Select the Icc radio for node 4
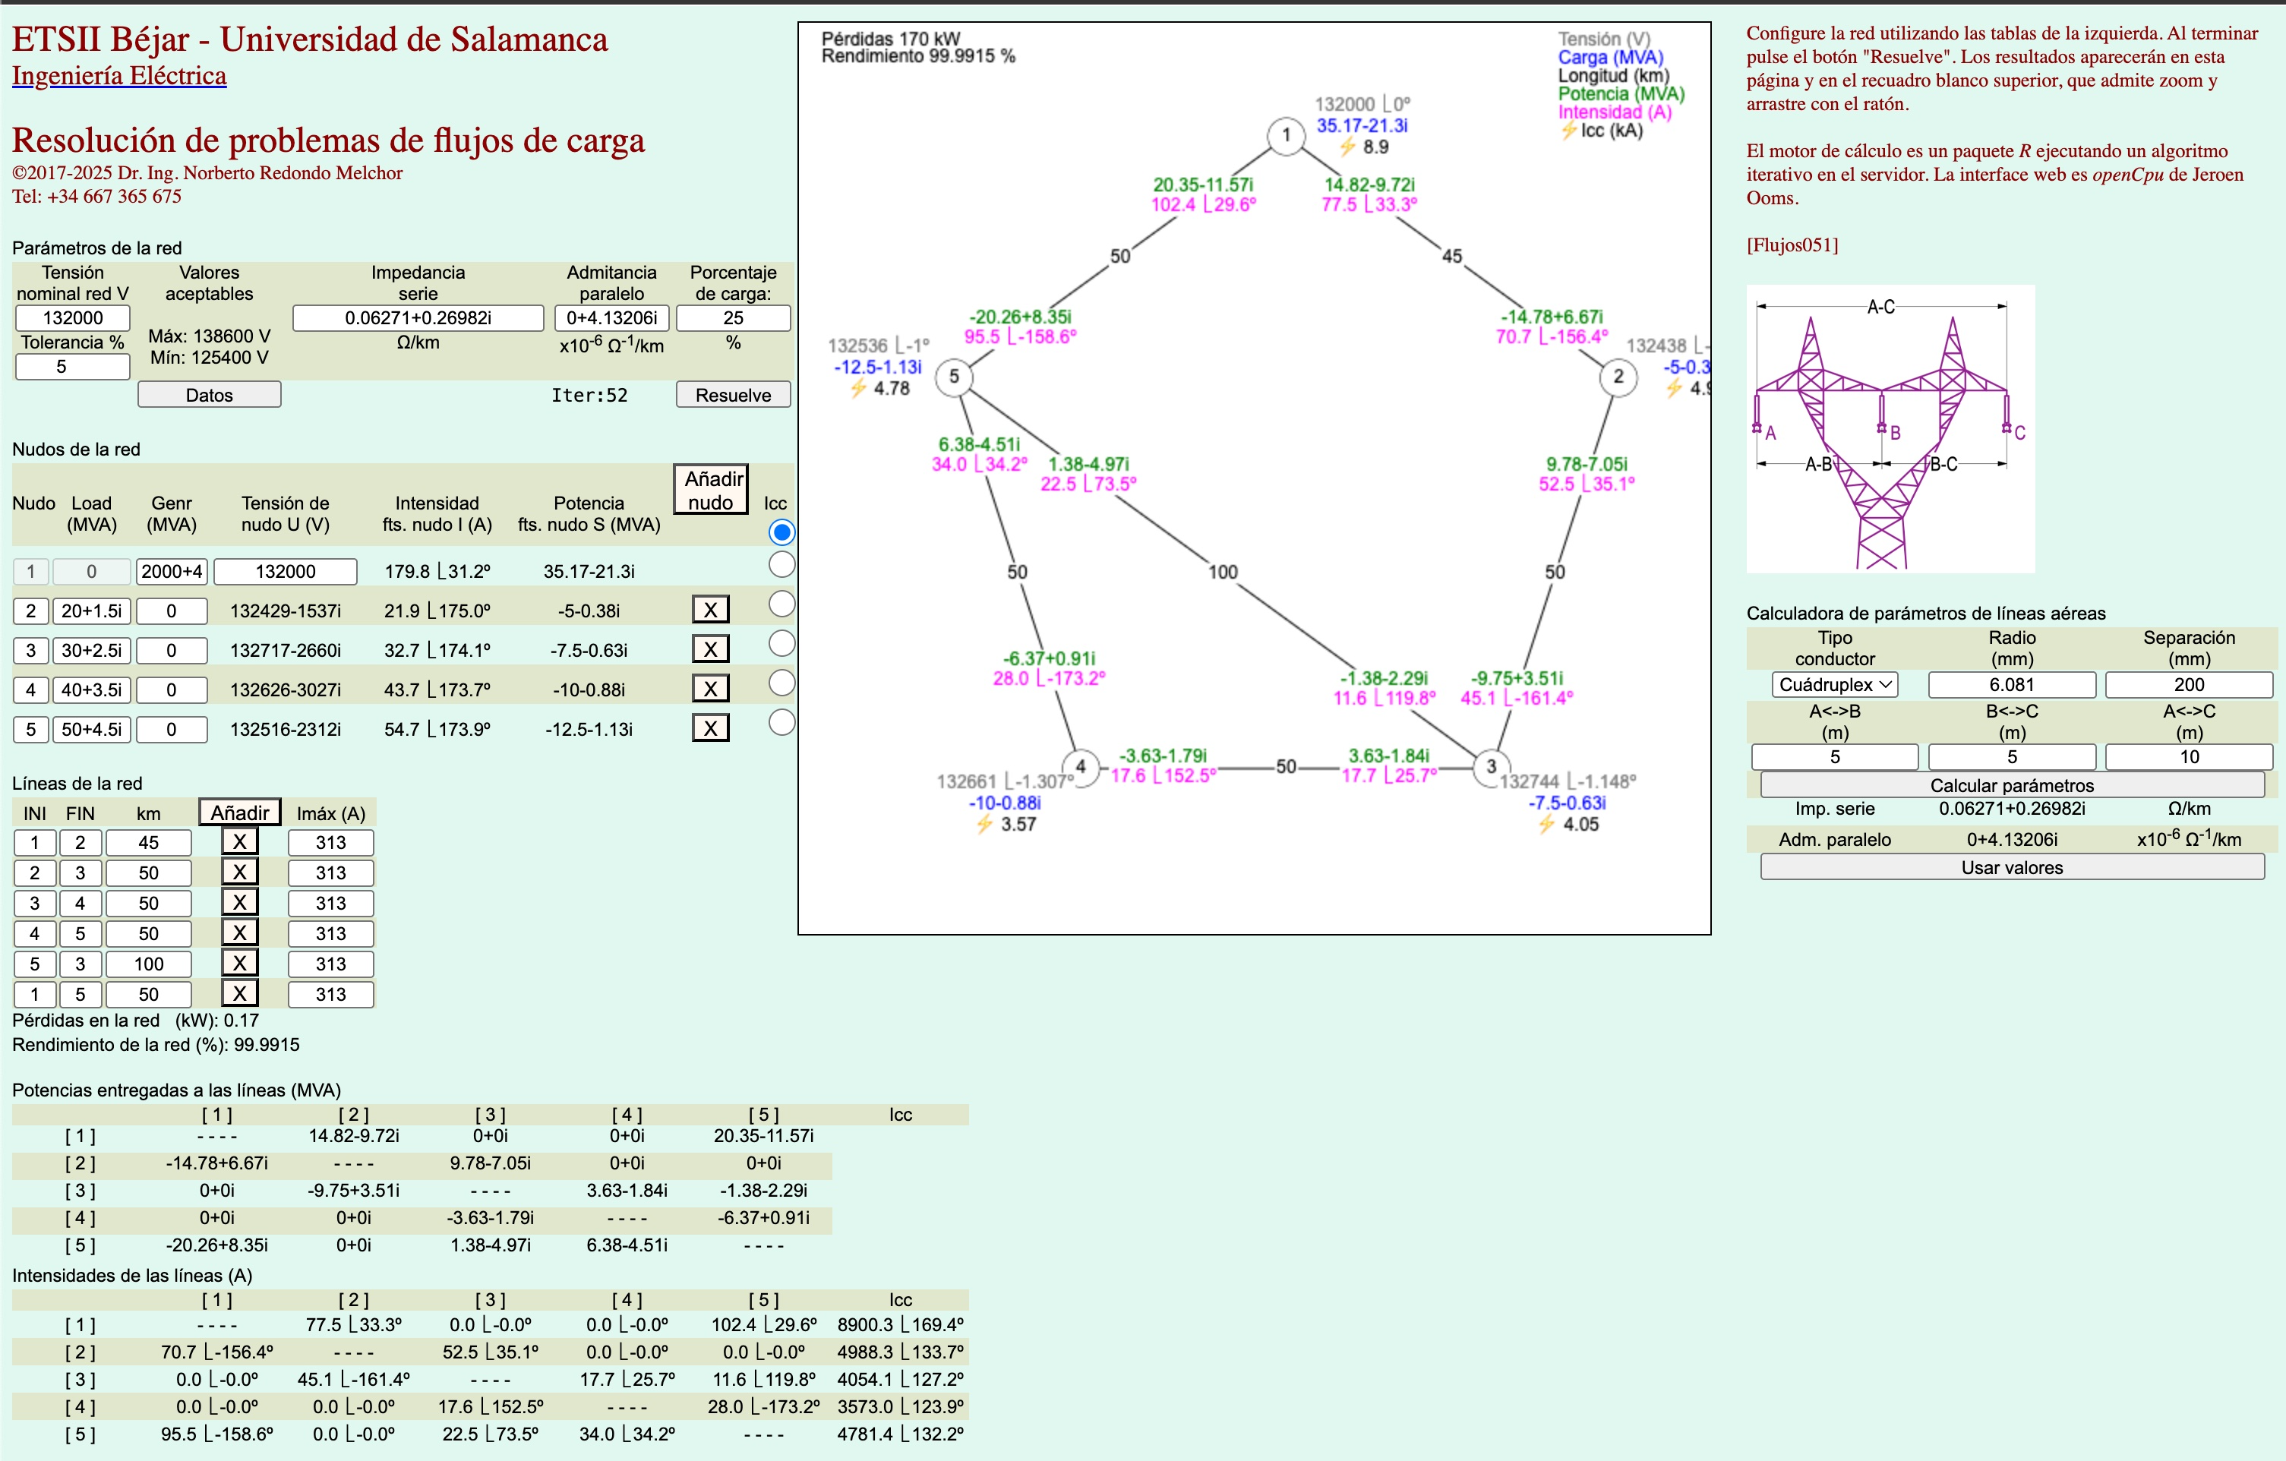 [x=781, y=683]
